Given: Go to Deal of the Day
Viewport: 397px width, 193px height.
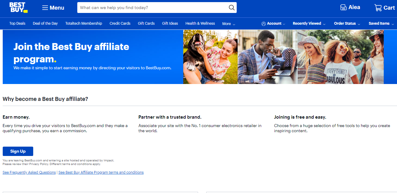Looking at the screenshot, I should click(x=45, y=23).
